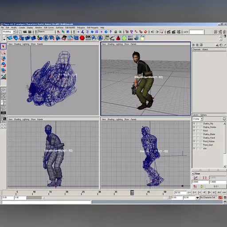Click the yellow light bulb shelf icon
Image resolution: width=227 pixels, height=227 pixels.
tap(142, 38)
